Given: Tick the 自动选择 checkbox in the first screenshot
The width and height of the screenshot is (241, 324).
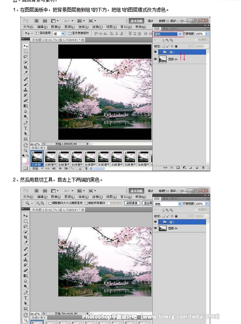Looking at the screenshot, I should [x=38, y=33].
